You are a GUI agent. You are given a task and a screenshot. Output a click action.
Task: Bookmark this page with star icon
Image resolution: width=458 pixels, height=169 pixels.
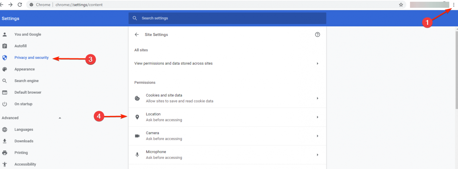pos(401,5)
